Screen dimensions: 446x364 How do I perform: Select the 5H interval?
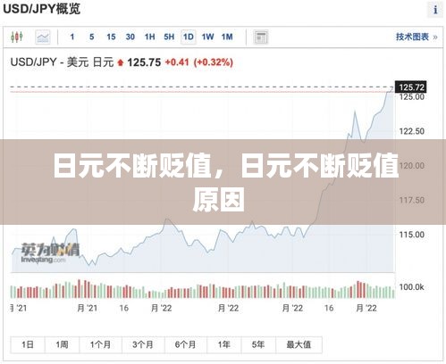[169, 37]
